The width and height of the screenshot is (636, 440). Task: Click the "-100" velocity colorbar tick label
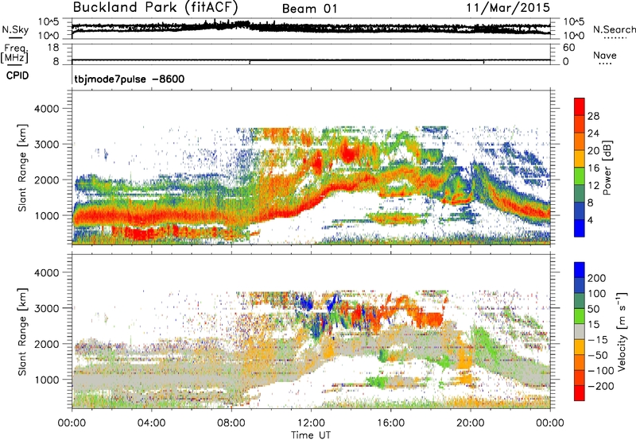(x=600, y=371)
